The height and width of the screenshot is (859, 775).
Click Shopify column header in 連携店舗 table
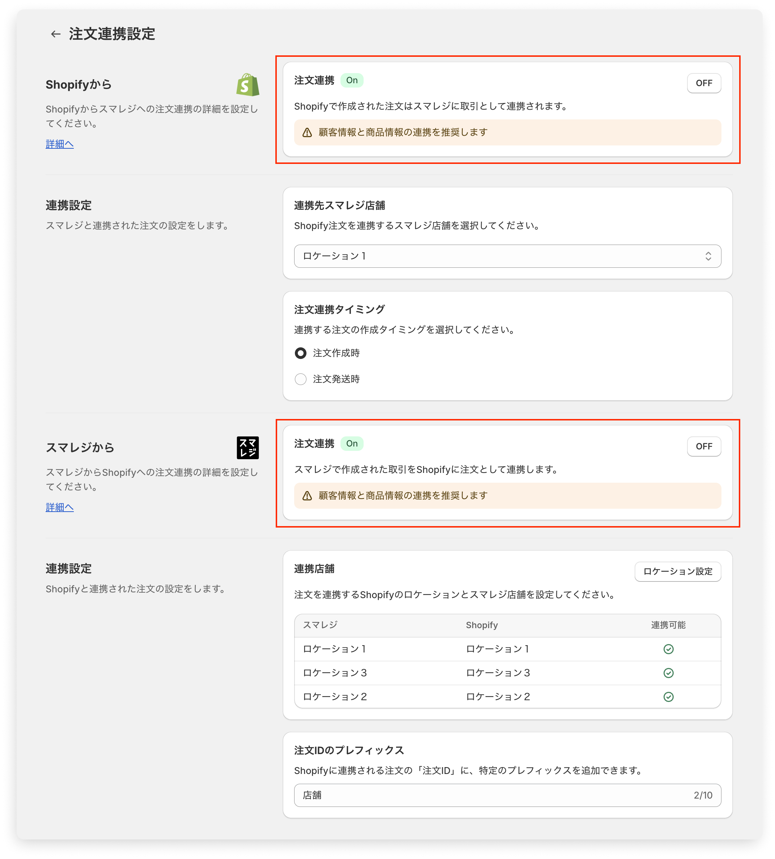tap(482, 625)
